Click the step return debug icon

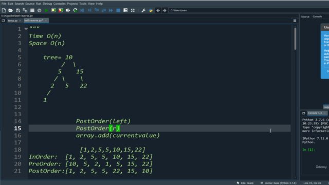pyautogui.click(x=104, y=10)
